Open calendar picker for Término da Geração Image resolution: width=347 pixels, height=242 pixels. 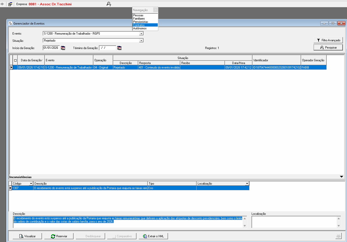[x=119, y=48]
